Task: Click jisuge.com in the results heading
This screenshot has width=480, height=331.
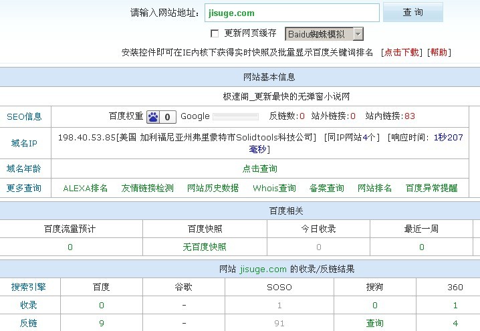Action: [x=263, y=269]
